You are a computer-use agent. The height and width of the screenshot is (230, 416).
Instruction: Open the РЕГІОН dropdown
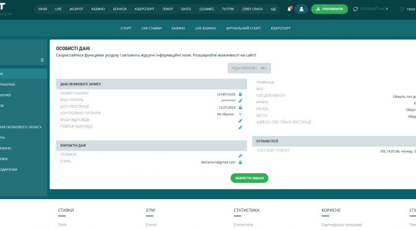410,109
